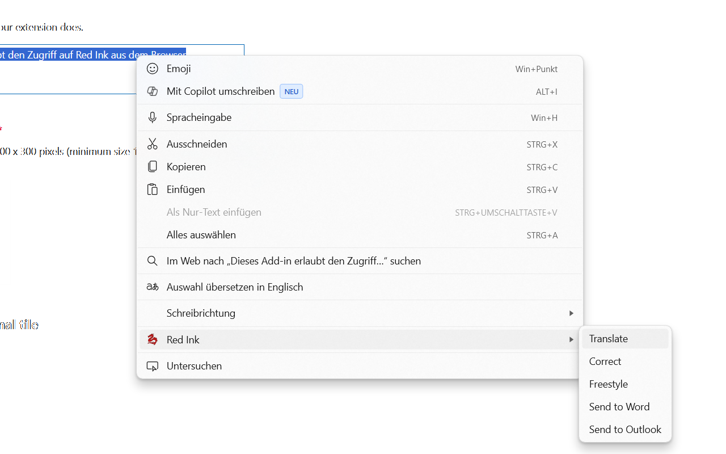Choose Send to Word
Image resolution: width=726 pixels, height=454 pixels.
click(x=625, y=407)
